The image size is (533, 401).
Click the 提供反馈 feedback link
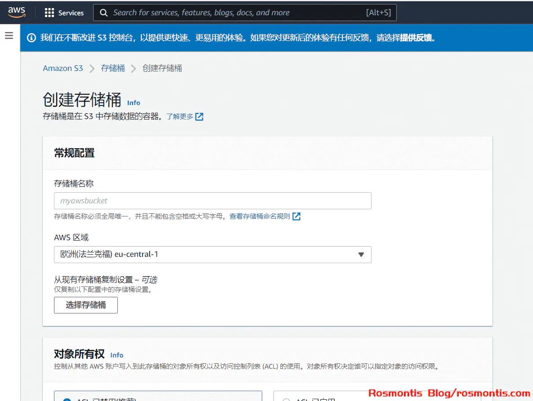(x=416, y=38)
